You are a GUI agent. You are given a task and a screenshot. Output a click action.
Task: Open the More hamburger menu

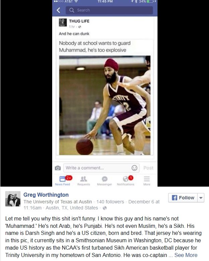click(x=147, y=179)
